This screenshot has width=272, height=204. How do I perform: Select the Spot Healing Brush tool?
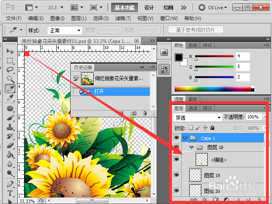coord(10,108)
